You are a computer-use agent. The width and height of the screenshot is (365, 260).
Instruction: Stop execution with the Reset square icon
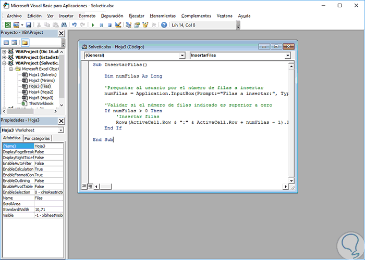pos(110,24)
